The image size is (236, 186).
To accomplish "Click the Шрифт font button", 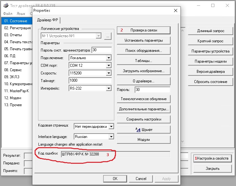I will tap(144, 129).
